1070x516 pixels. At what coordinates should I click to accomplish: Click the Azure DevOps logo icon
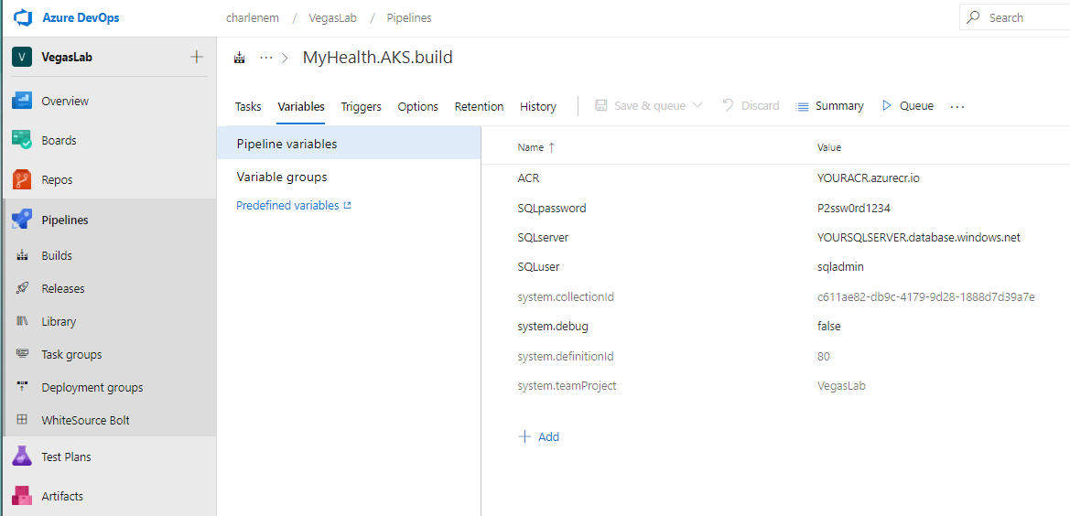[24, 18]
